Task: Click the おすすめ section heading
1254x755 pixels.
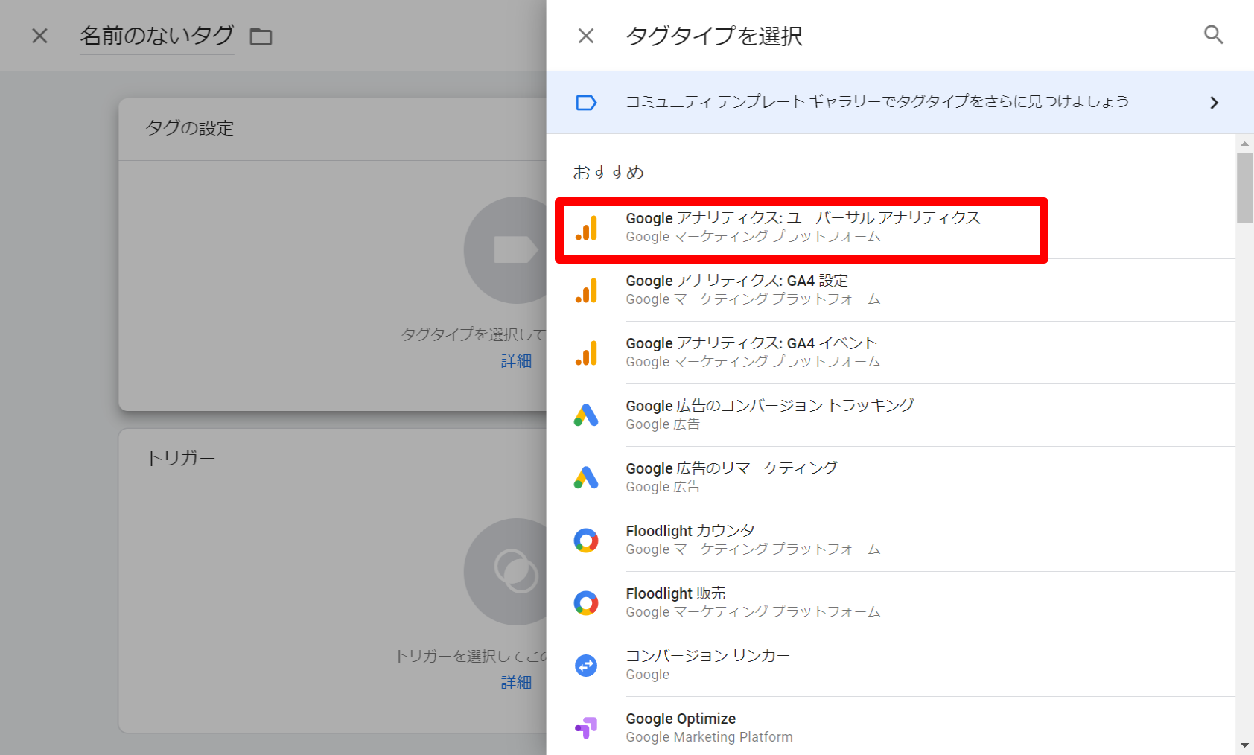Action: (608, 173)
